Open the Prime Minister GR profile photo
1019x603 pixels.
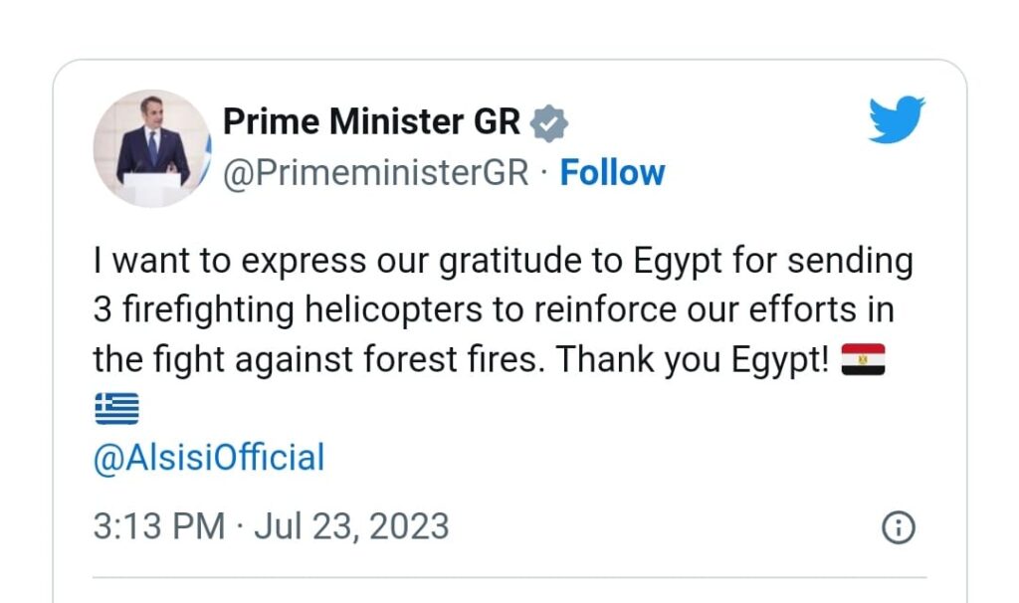[152, 148]
